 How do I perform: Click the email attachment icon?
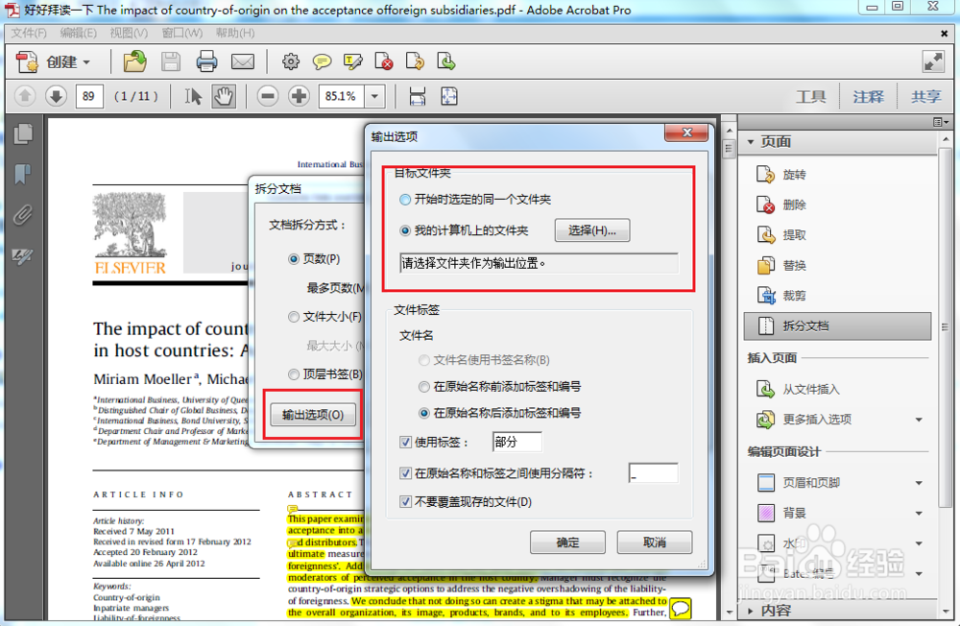243,60
